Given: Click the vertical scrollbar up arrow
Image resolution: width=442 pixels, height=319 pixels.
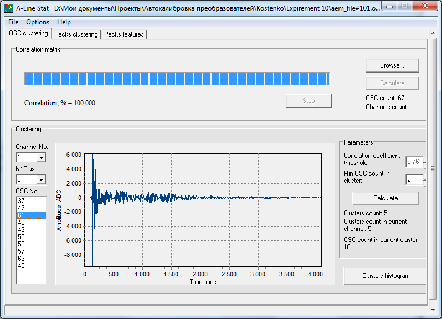Looking at the screenshot, I should pos(433,33).
